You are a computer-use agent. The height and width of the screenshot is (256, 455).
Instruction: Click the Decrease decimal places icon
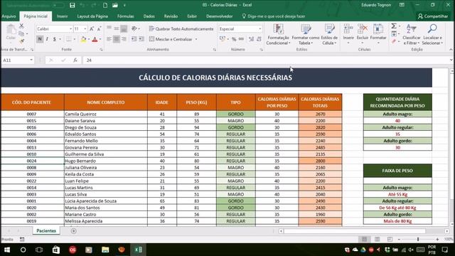pyautogui.click(x=259, y=39)
